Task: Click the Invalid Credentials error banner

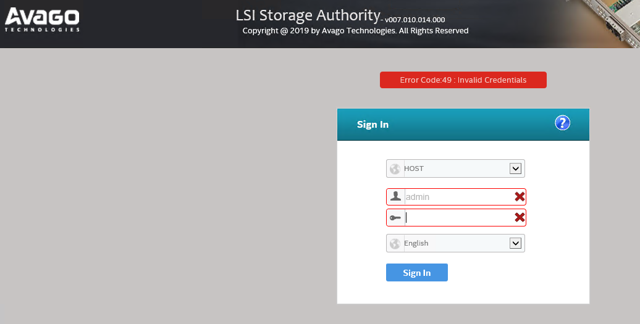Action: 463,80
